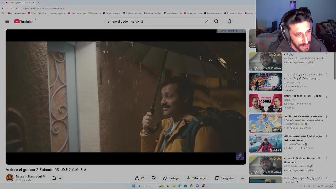Open Rouhi Podcast EP 06 Gooba thumbnail
The height and width of the screenshot is (189, 336).
(x=266, y=103)
